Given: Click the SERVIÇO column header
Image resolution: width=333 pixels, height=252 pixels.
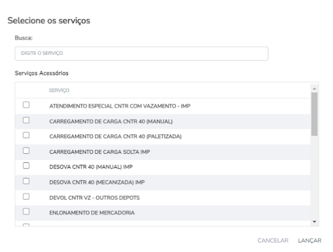Looking at the screenshot, I should 59,90.
